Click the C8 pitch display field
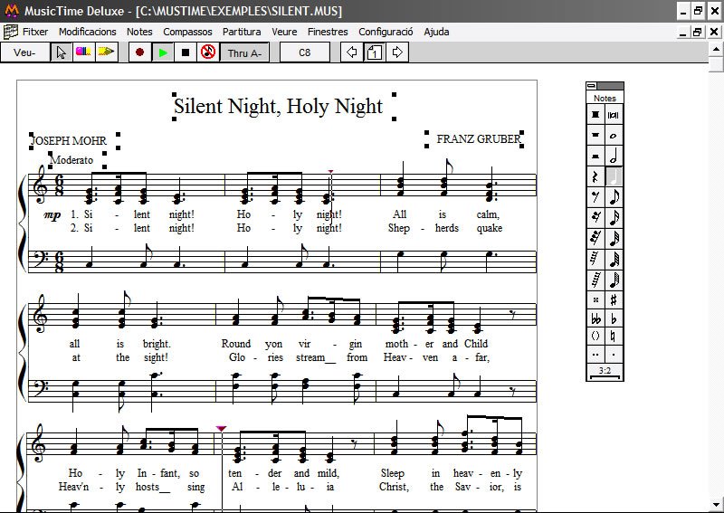Viewport: 724px width, 513px height. [305, 52]
